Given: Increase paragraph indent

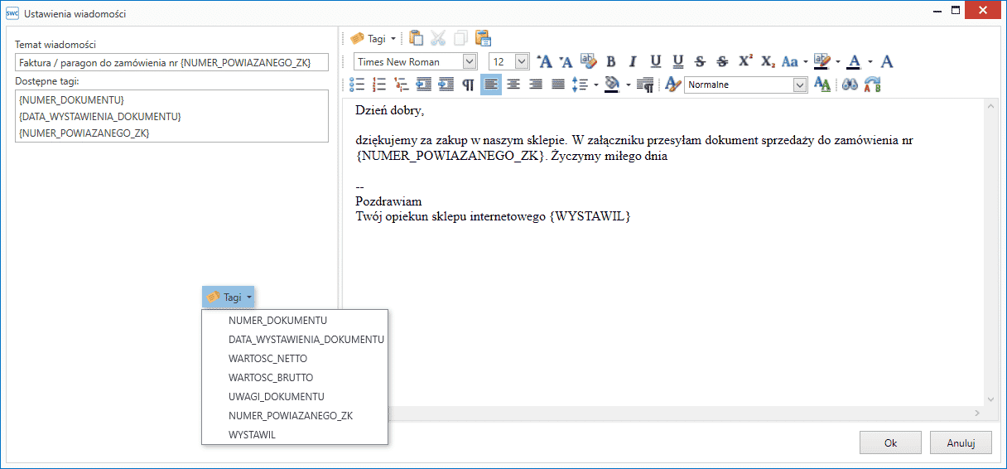Looking at the screenshot, I should pos(446,85).
